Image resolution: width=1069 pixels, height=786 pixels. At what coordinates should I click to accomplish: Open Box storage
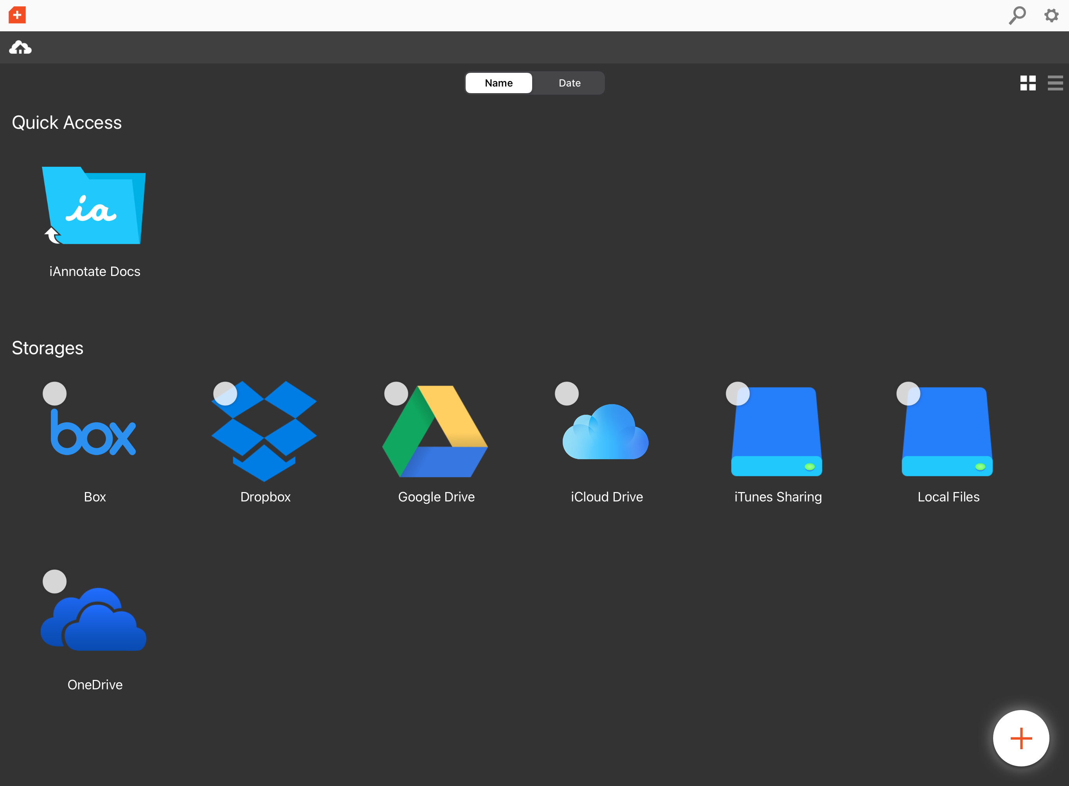coord(93,431)
